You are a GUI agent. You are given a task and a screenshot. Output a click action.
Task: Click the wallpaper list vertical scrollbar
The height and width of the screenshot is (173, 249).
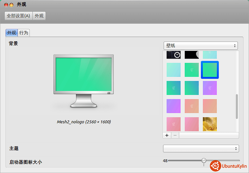point(237,107)
